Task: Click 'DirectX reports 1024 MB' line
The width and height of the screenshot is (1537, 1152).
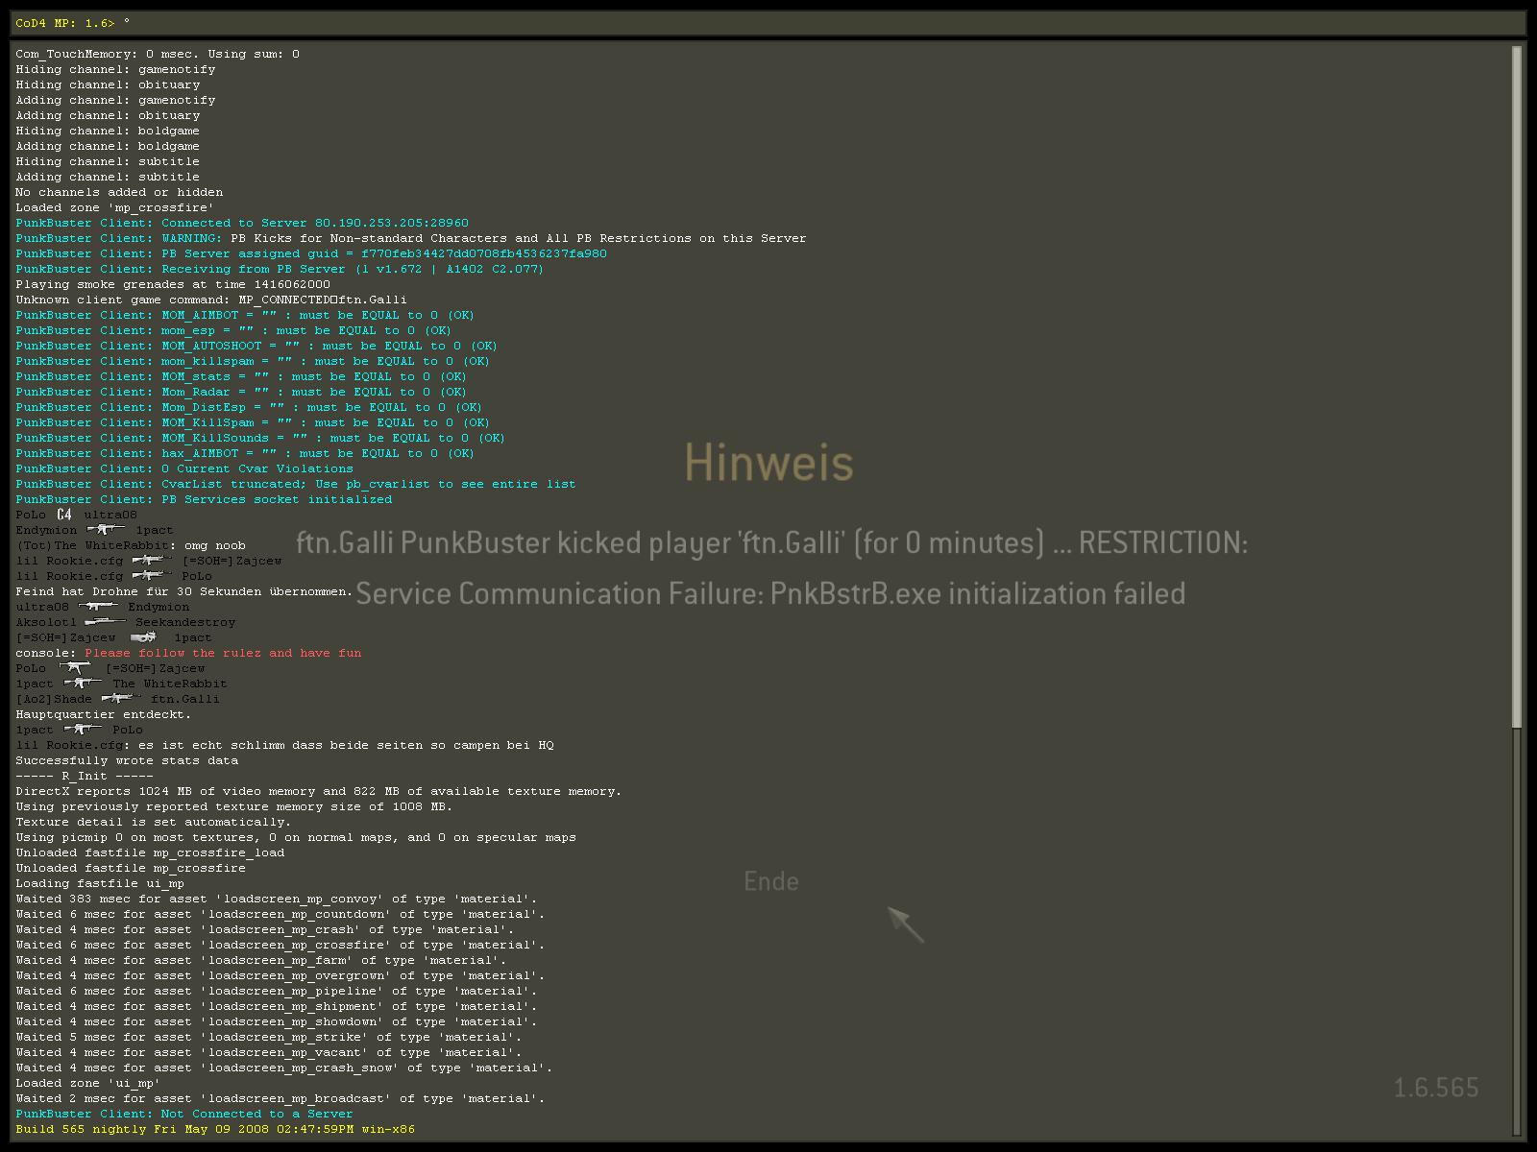Action: pyautogui.click(x=319, y=791)
